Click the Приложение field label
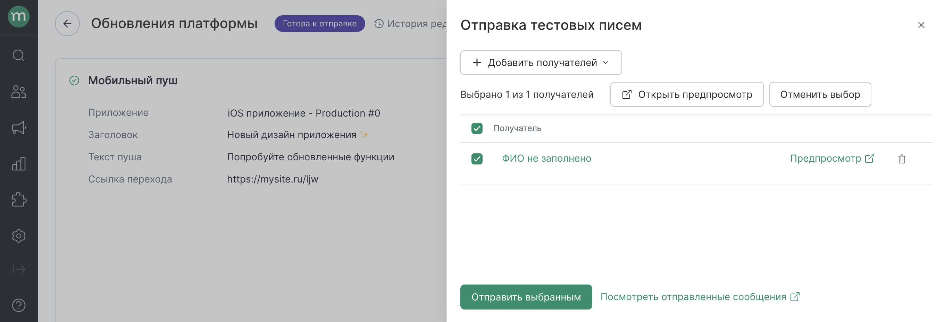 (x=118, y=112)
